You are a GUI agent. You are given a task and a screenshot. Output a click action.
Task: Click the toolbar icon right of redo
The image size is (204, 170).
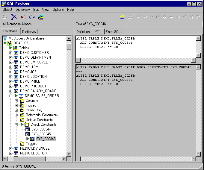(x=41, y=17)
